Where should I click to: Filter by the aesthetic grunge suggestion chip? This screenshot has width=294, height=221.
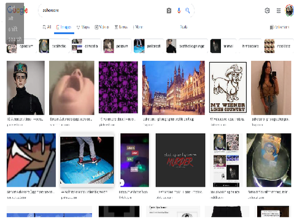[187, 46]
